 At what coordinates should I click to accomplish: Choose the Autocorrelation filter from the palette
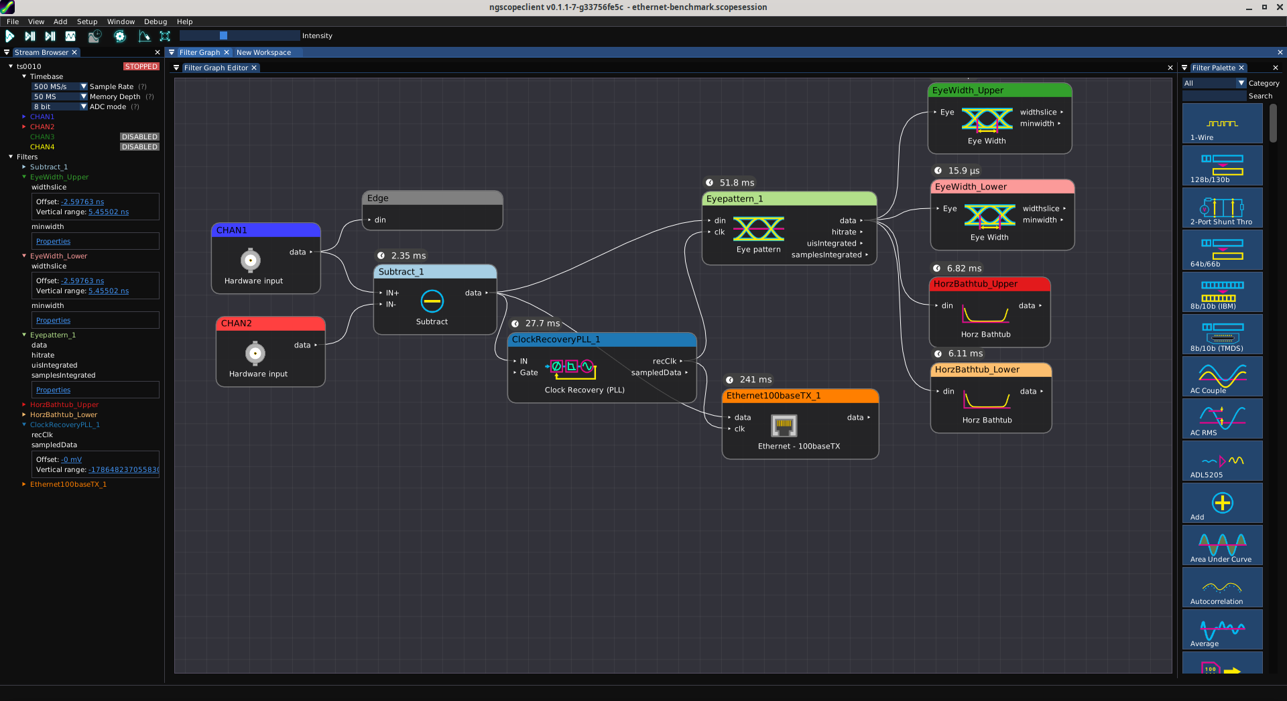[x=1222, y=588]
